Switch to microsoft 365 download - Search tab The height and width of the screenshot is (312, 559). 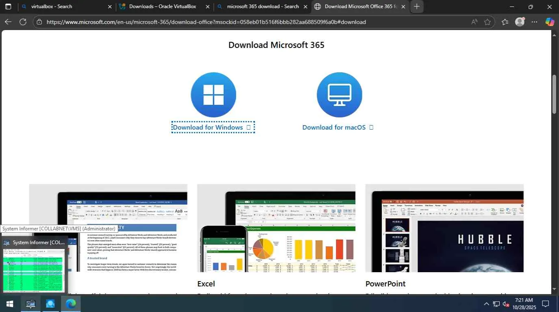(262, 6)
